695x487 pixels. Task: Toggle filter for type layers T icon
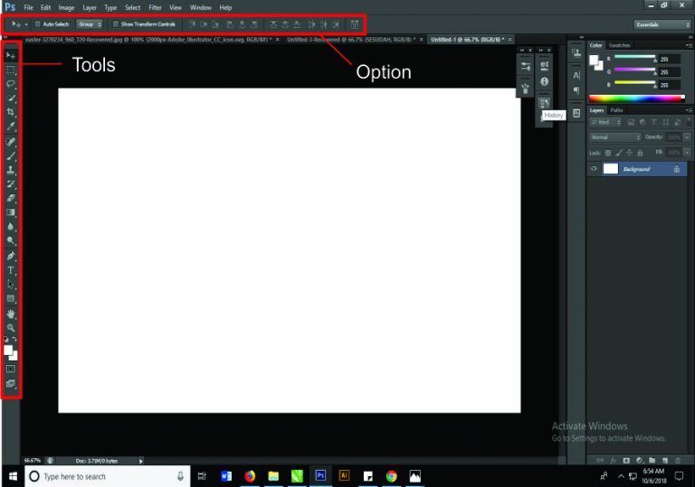pos(653,122)
